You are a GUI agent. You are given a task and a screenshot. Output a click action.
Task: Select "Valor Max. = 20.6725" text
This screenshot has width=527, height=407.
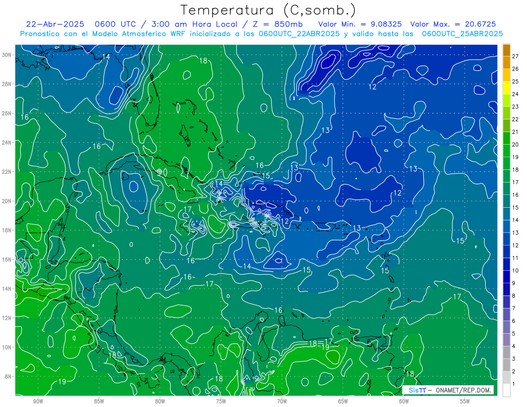(x=452, y=24)
